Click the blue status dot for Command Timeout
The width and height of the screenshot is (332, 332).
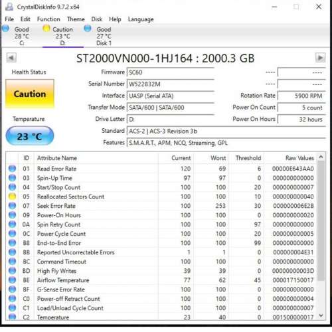click(12, 262)
